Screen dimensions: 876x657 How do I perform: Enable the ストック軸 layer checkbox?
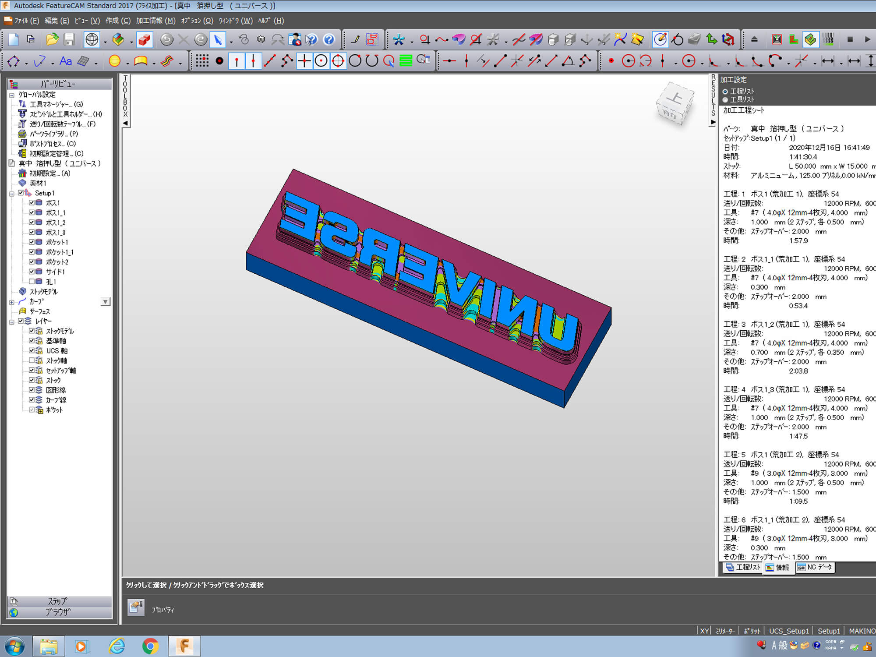coord(32,360)
